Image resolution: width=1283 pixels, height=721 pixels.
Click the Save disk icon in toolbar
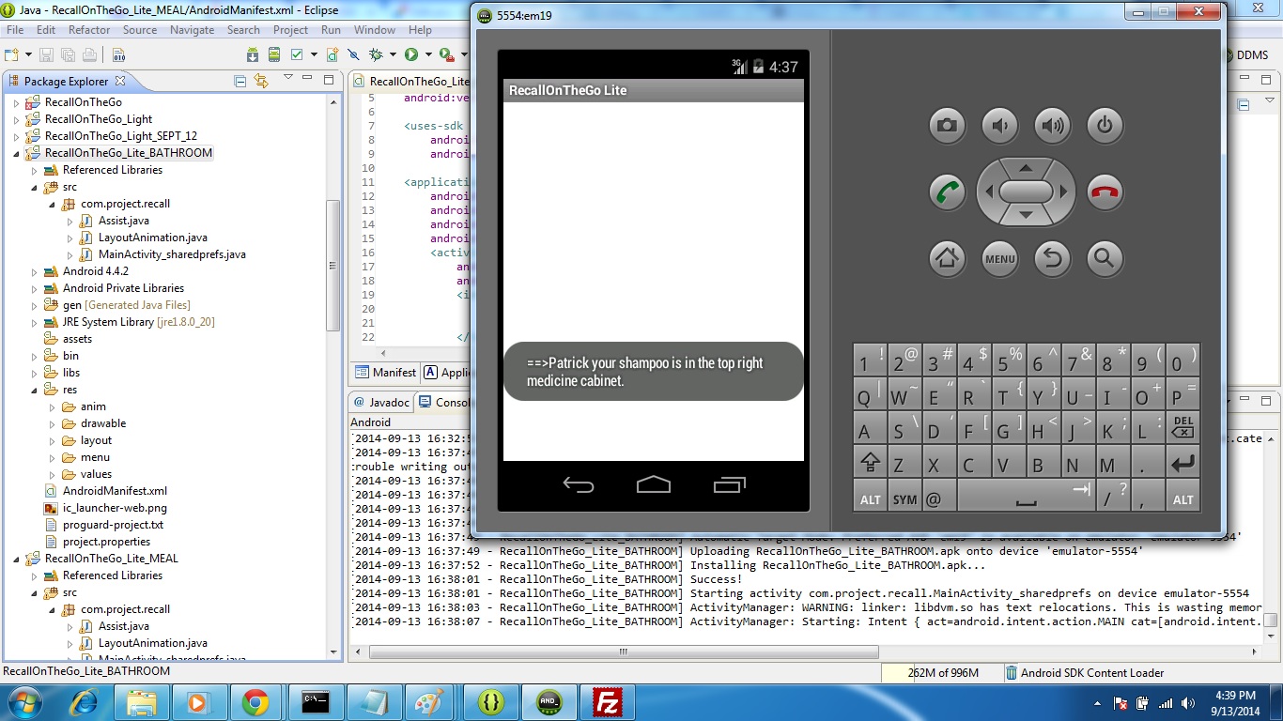pyautogui.click(x=45, y=55)
